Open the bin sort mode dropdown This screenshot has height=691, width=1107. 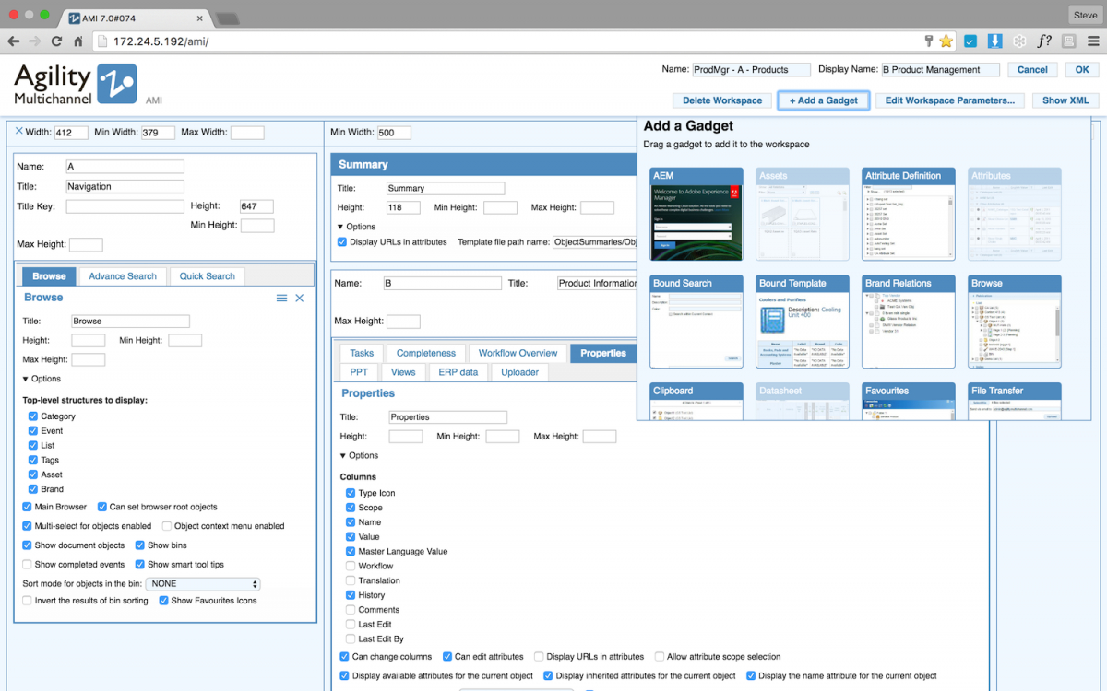[x=202, y=583]
